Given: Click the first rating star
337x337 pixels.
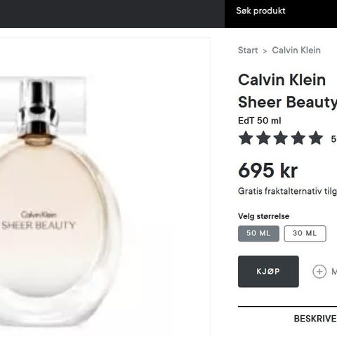Looking at the screenshot, I should (246, 138).
